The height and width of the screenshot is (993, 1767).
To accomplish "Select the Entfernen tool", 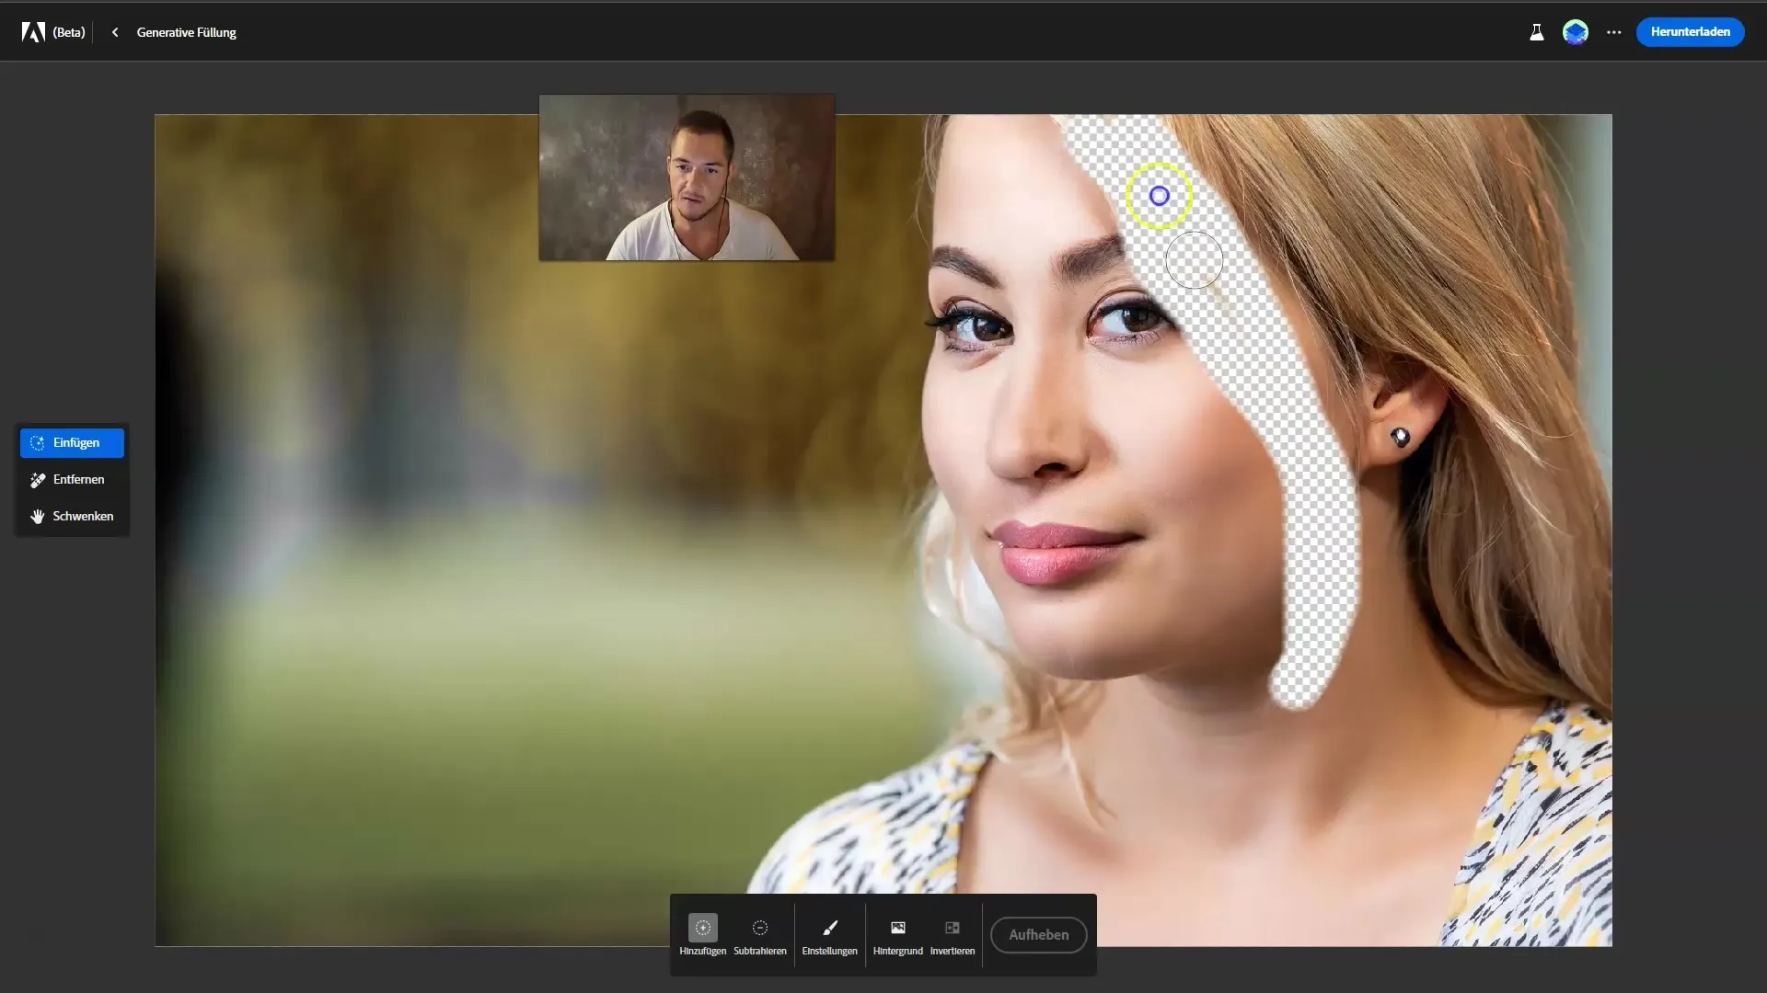I will (x=72, y=480).
